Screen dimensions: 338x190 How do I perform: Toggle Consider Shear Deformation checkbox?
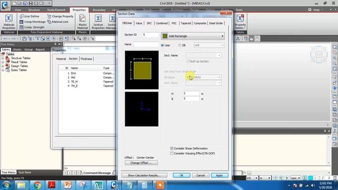tap(172, 148)
